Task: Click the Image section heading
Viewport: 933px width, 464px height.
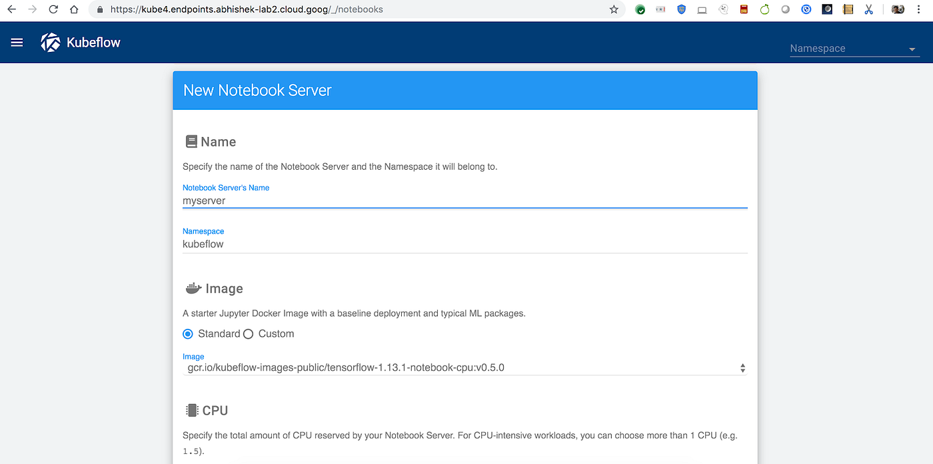Action: pyautogui.click(x=224, y=289)
